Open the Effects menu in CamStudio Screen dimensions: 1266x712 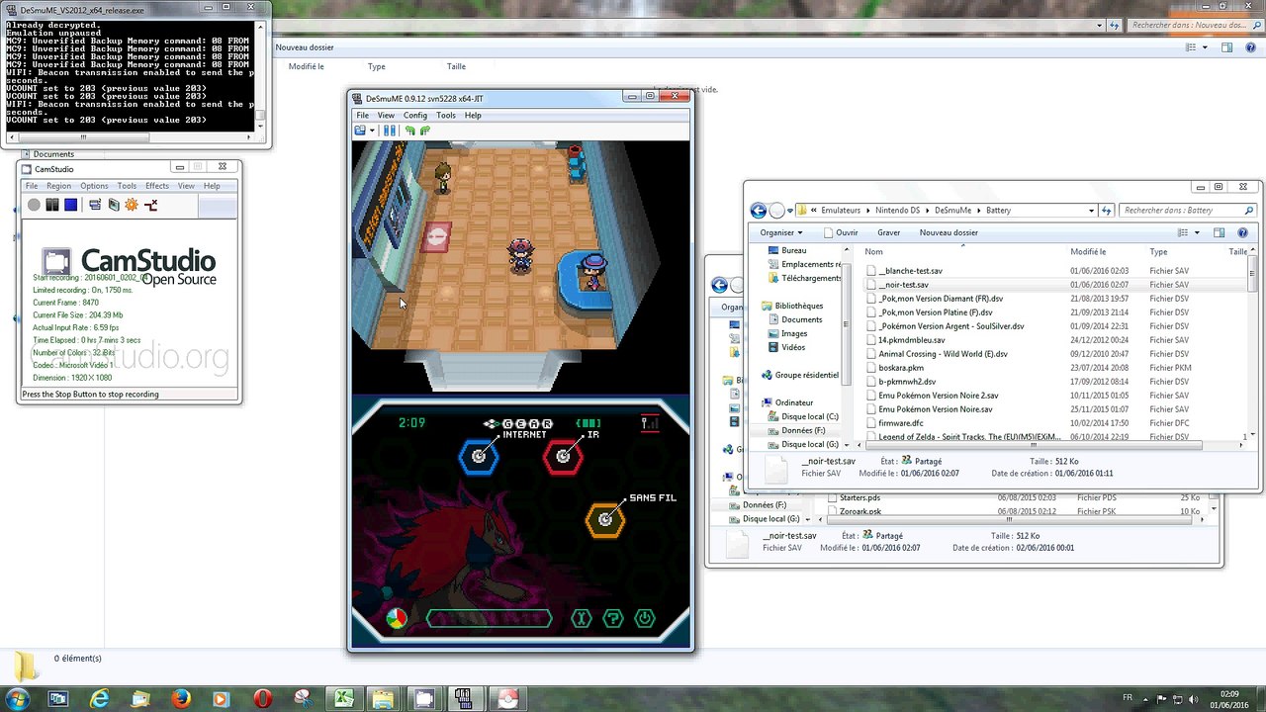pos(157,186)
